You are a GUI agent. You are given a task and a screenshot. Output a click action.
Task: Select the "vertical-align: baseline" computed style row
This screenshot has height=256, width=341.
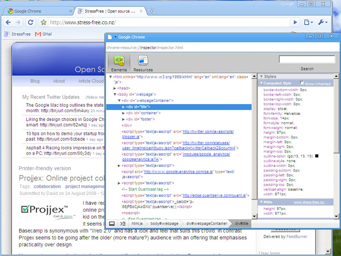(x=283, y=189)
